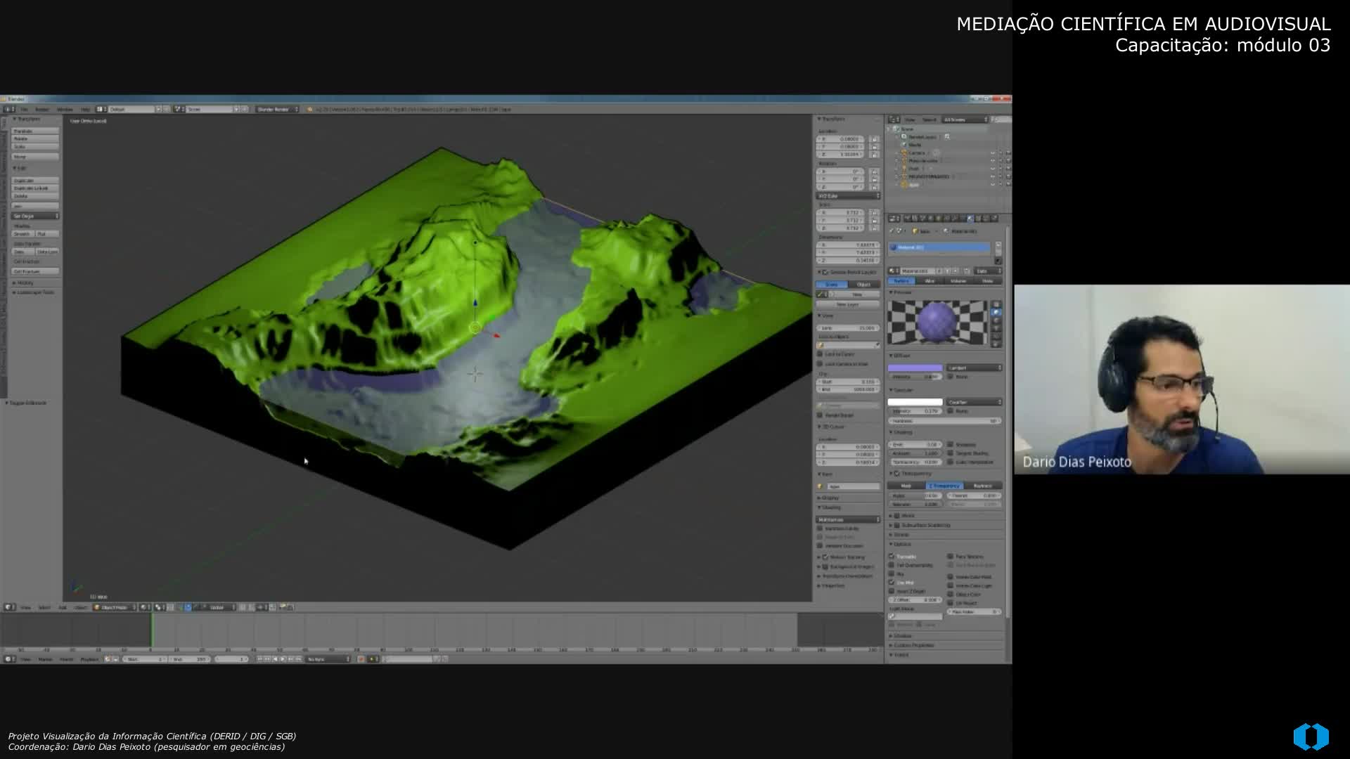Choose sphere preview shape icon
Viewport: 1350px width, 759px height.
click(996, 313)
